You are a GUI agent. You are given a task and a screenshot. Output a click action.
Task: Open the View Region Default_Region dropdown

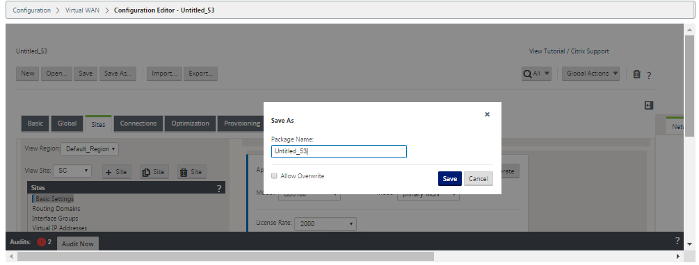click(90, 149)
